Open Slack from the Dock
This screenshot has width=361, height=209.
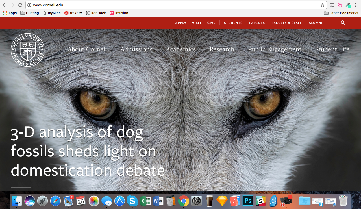click(x=261, y=201)
